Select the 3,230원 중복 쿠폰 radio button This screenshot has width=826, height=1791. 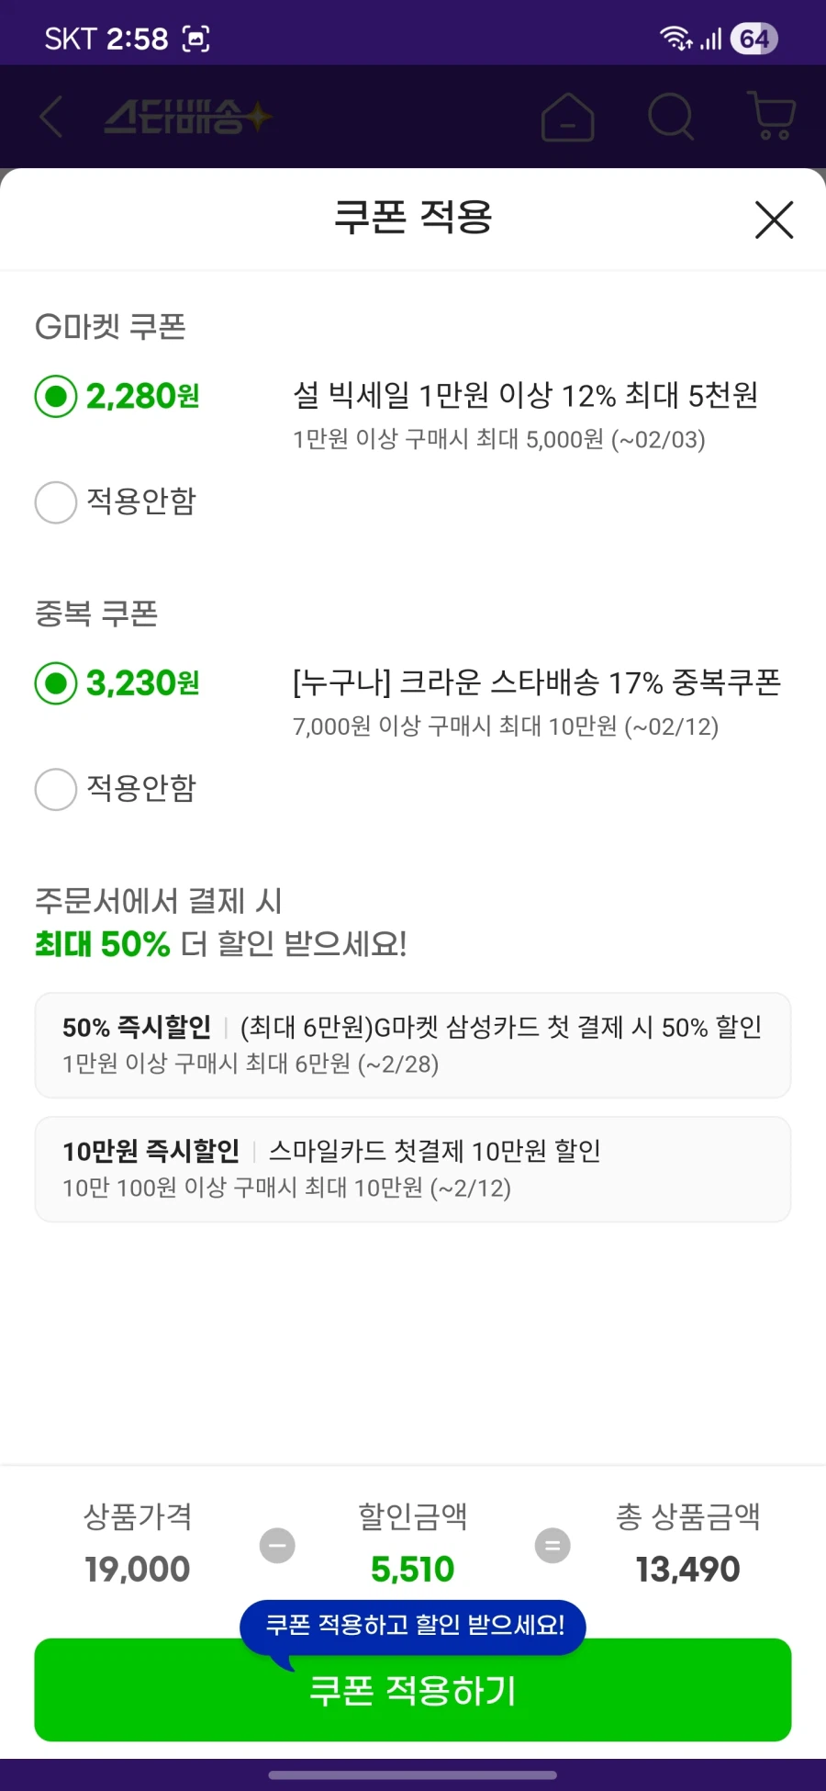click(x=56, y=683)
